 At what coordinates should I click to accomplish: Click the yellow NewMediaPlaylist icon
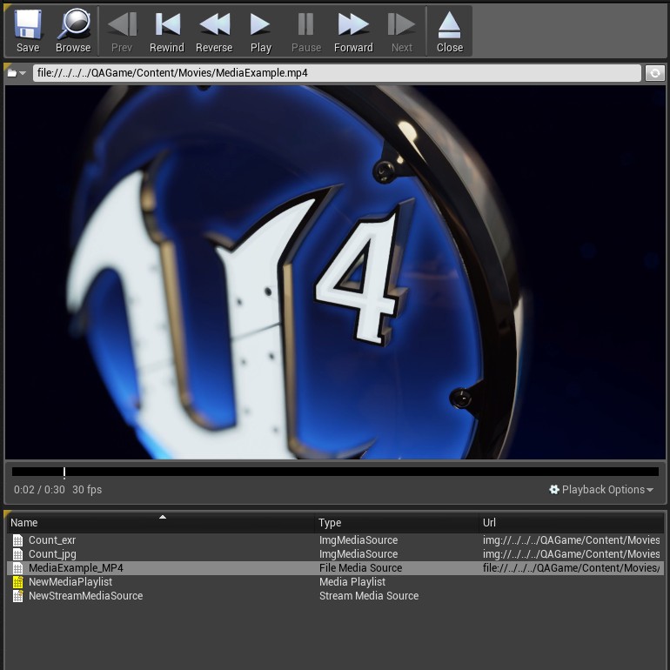pos(17,582)
